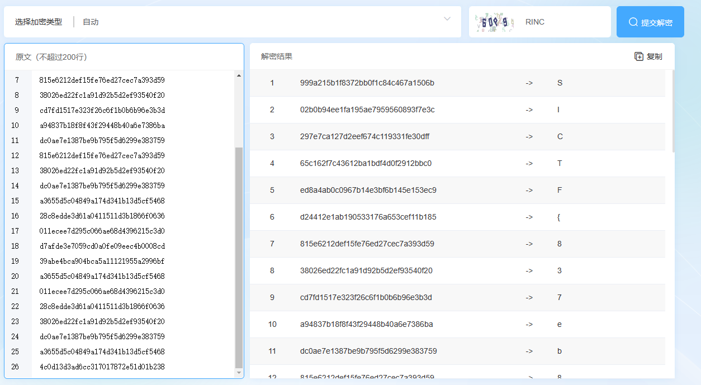Click result hash ed8a4ab0c0967b14e3bf6b145e153ec9
Screen dimensions: 701x385
tap(368, 190)
